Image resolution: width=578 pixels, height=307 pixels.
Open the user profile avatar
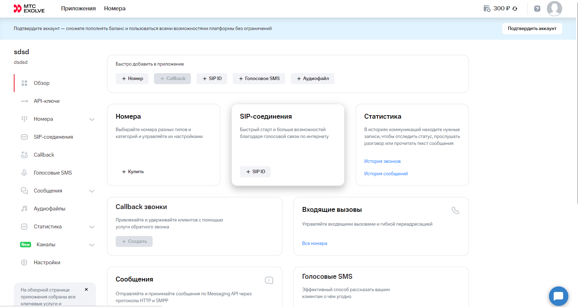[x=555, y=9]
